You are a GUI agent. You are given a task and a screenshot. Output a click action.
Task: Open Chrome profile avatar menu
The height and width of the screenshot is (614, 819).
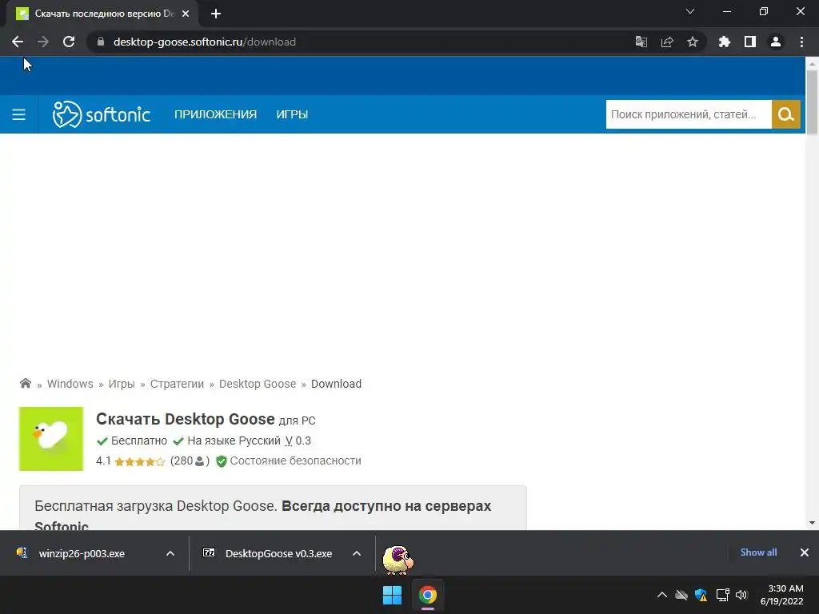[776, 42]
